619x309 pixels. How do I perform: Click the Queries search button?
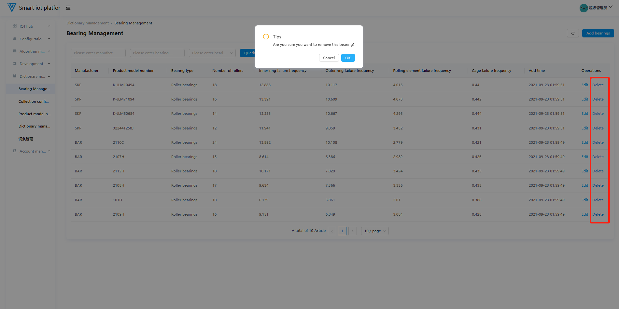[x=248, y=53]
